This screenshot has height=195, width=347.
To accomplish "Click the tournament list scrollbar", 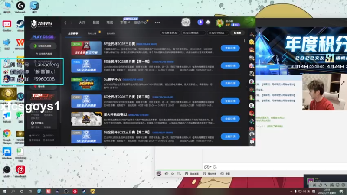I will (x=244, y=41).
